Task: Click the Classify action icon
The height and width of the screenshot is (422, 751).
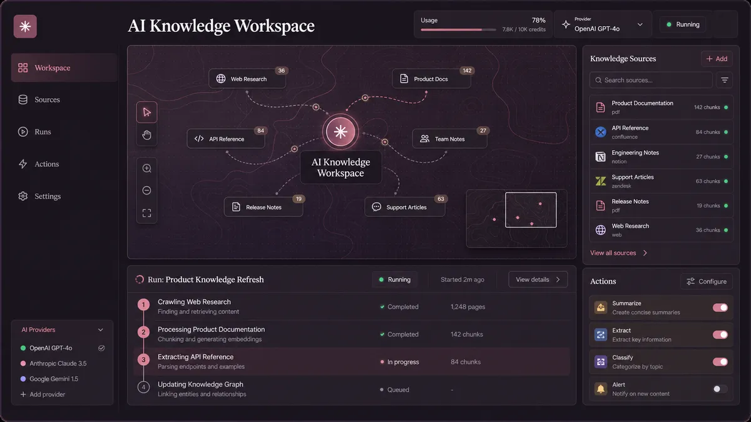Action: (x=601, y=362)
